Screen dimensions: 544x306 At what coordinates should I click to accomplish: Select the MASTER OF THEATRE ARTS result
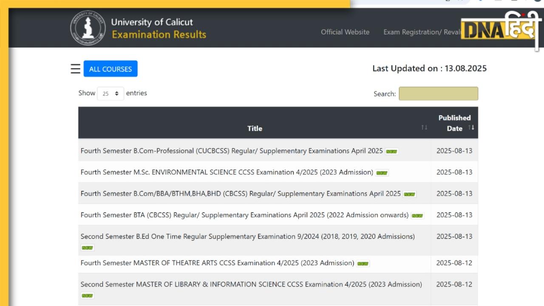217,263
